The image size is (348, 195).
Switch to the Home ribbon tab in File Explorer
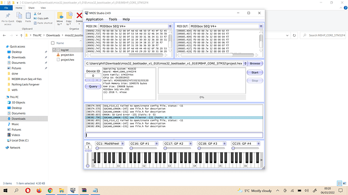[x=19, y=8]
